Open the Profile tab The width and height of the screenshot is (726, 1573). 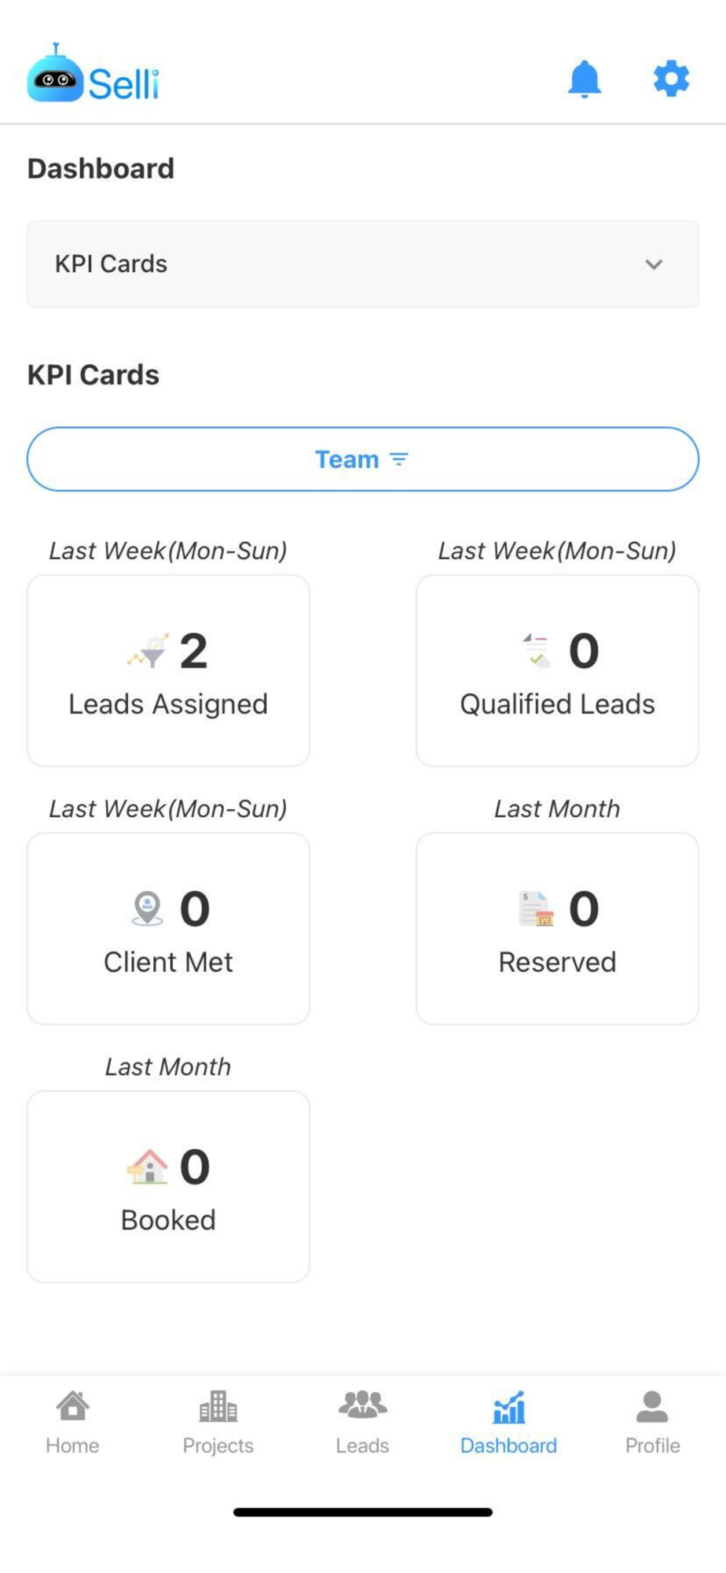[x=652, y=1422]
